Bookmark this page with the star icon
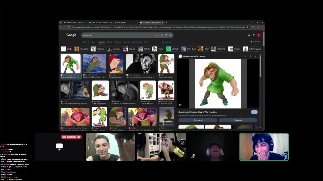This screenshot has height=181, width=323. (247, 27)
